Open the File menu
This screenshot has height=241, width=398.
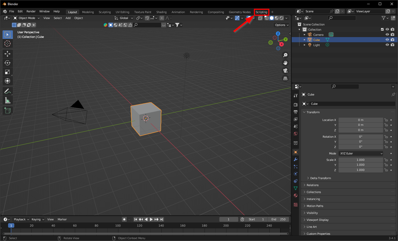click(x=12, y=11)
